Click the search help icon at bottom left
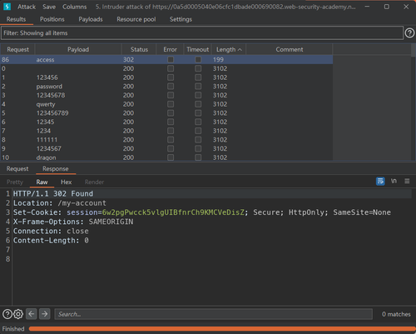416x334 pixels. (7, 314)
